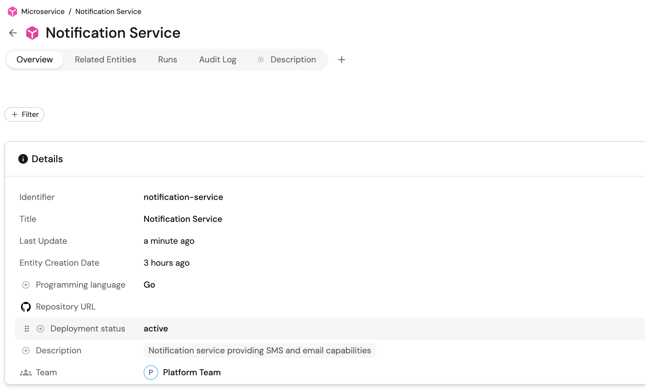Add a Filter
Viewport: 645px width, 392px height.
coord(24,114)
